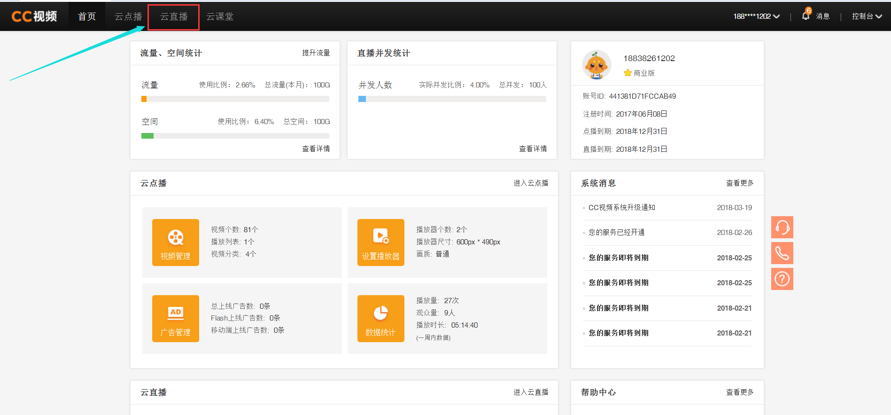Switch to the 云课堂 tab

point(220,17)
